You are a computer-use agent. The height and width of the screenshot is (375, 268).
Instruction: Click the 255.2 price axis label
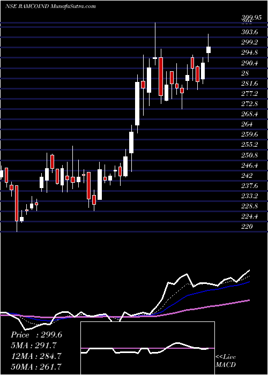(x=250, y=145)
